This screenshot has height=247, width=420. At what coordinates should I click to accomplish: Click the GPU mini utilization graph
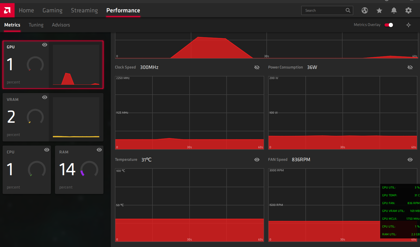pos(76,65)
